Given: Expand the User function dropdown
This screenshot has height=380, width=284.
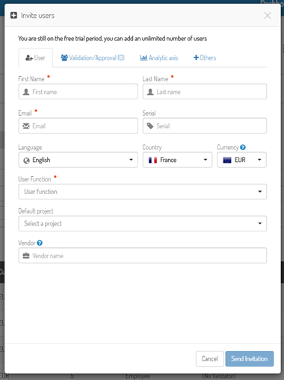Looking at the screenshot, I should [143, 192].
